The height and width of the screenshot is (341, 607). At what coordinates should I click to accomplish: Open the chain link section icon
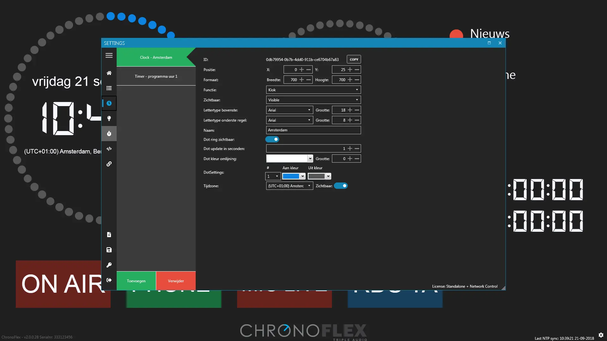(109, 164)
